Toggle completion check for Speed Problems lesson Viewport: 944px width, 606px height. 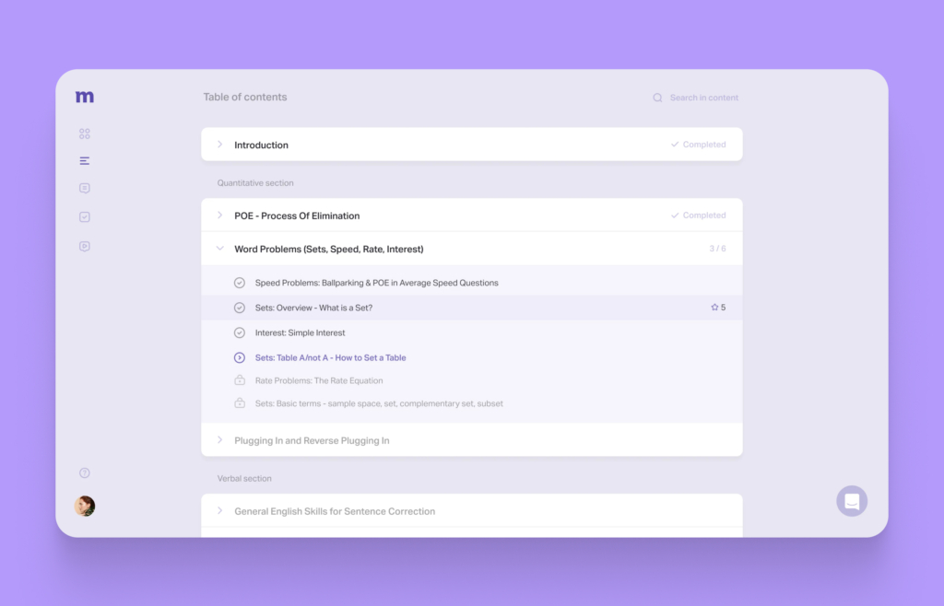coord(240,283)
